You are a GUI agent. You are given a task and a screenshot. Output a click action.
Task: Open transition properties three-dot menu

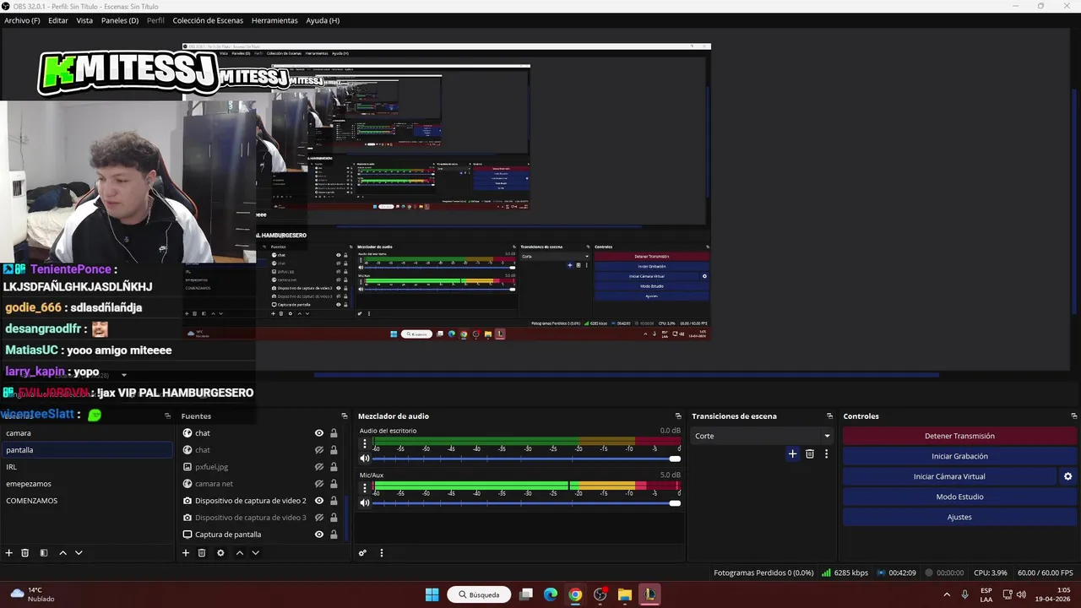point(826,453)
